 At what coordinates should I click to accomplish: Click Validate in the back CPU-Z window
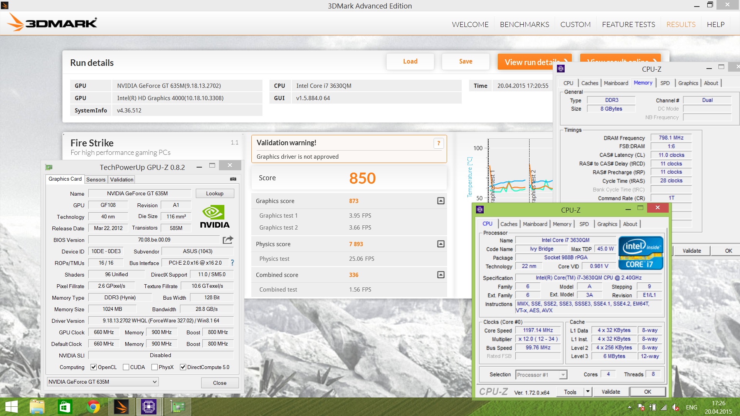coord(692,251)
